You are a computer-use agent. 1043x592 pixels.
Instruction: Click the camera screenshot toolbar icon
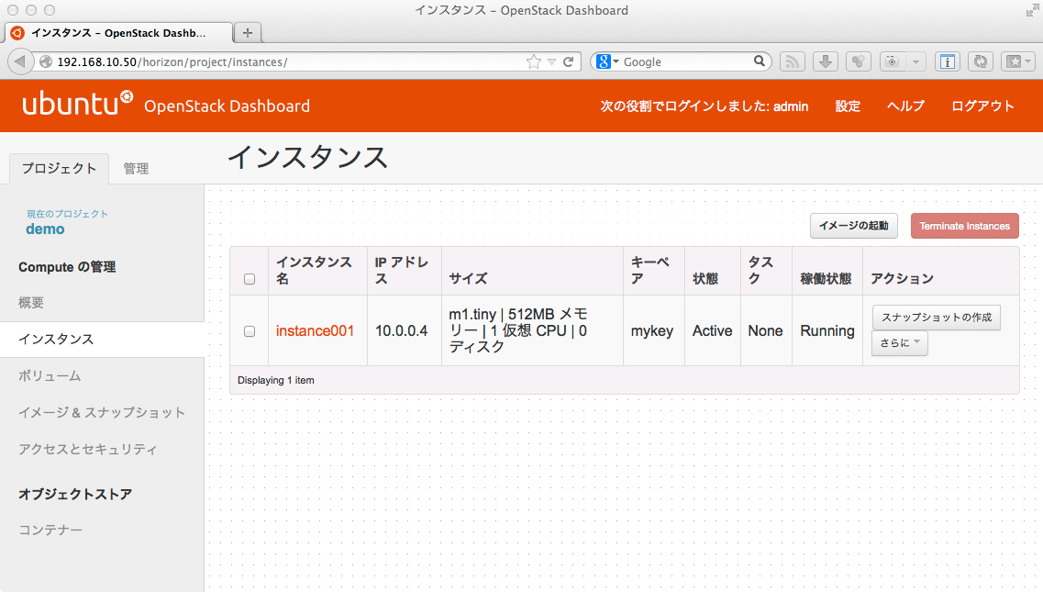(893, 61)
